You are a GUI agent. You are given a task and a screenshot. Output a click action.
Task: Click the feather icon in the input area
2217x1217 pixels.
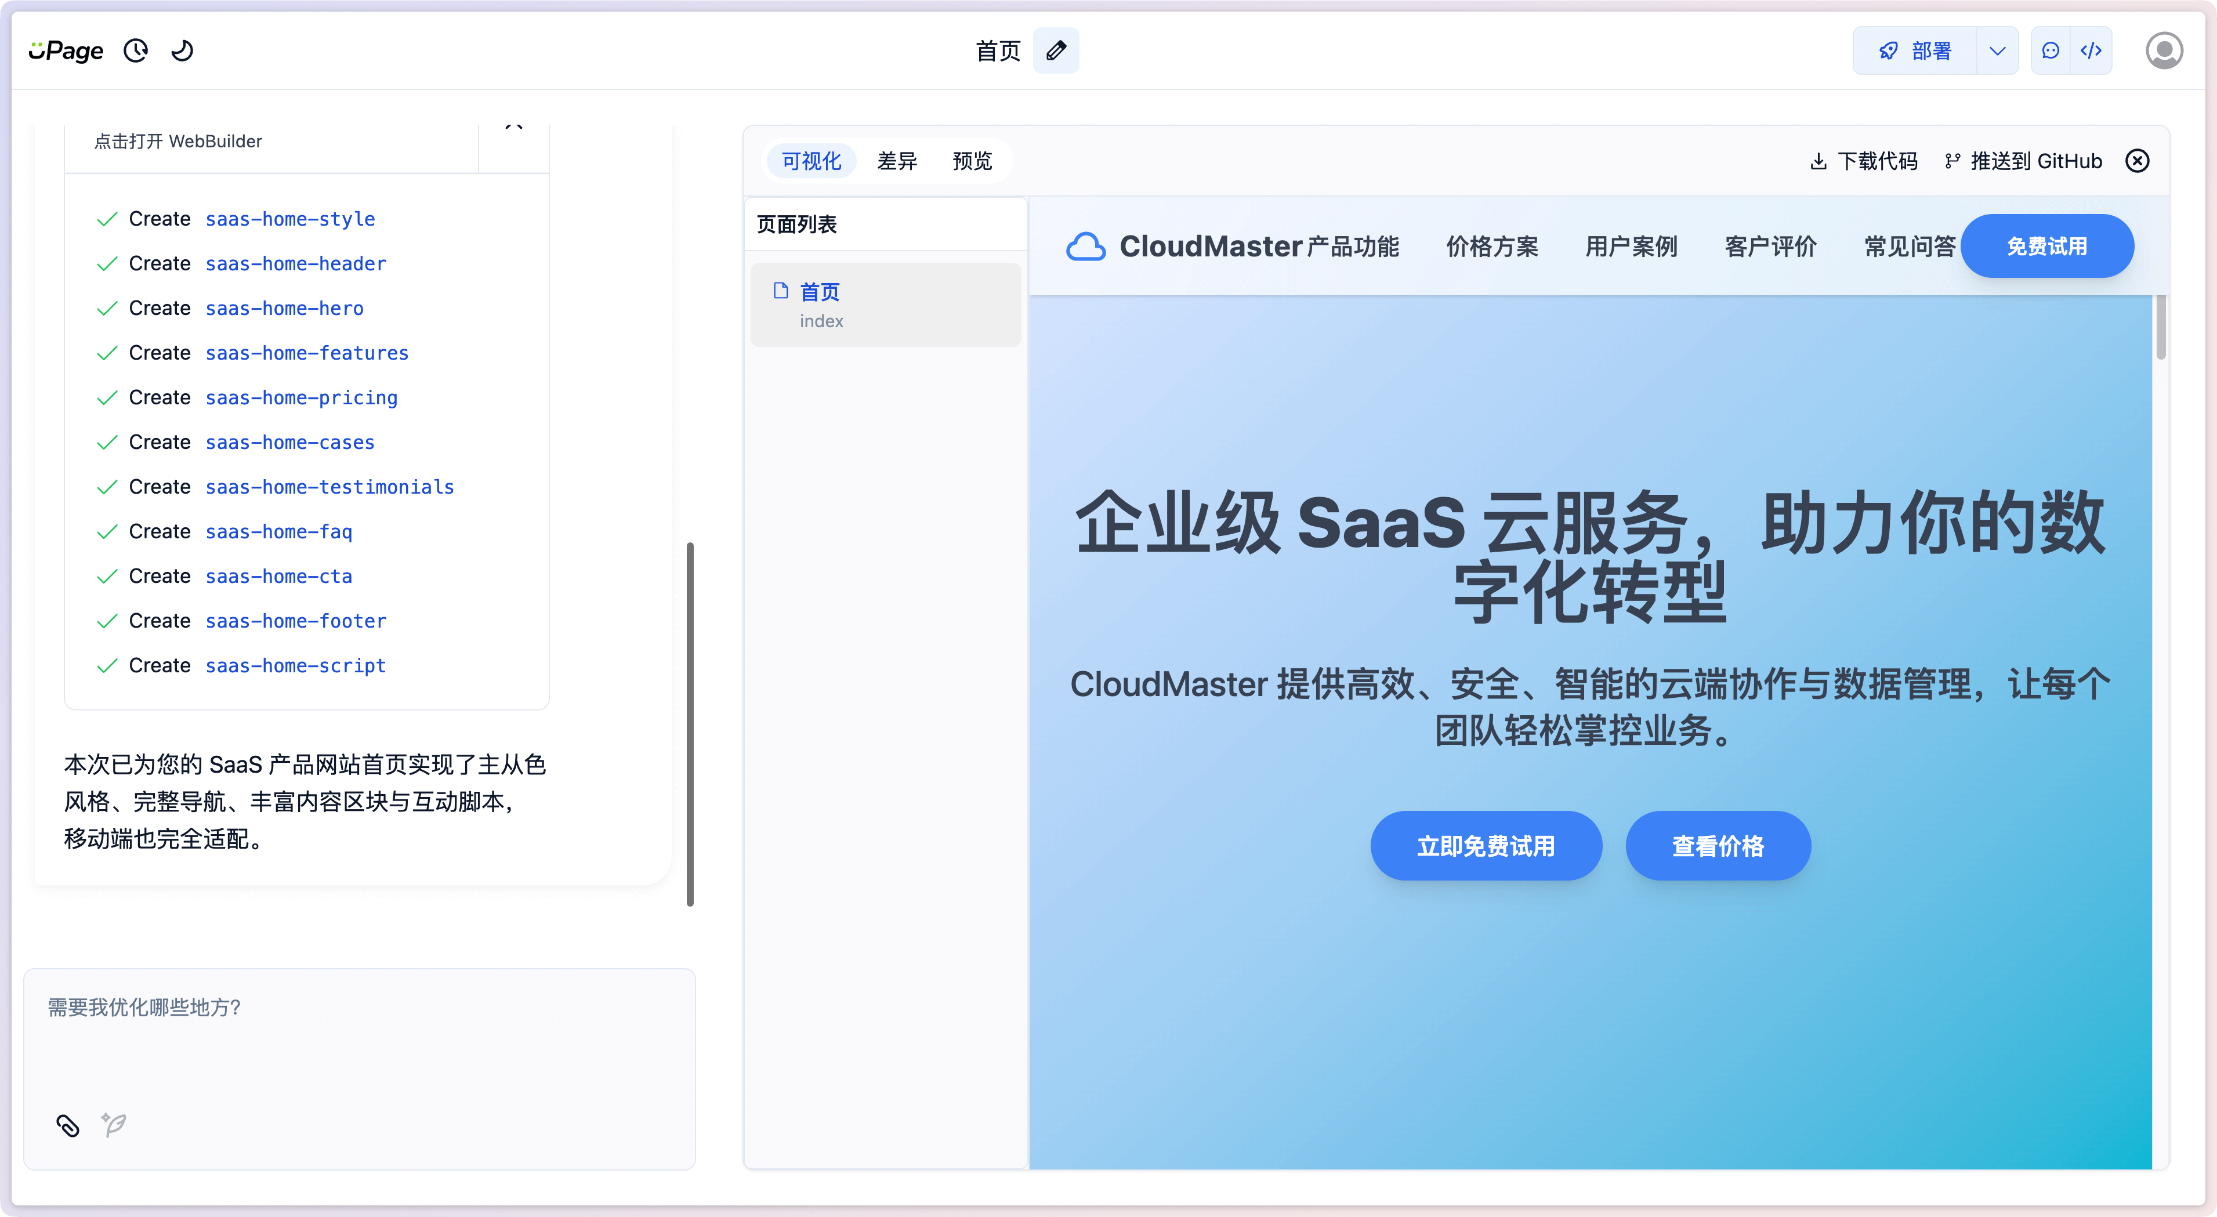[113, 1125]
